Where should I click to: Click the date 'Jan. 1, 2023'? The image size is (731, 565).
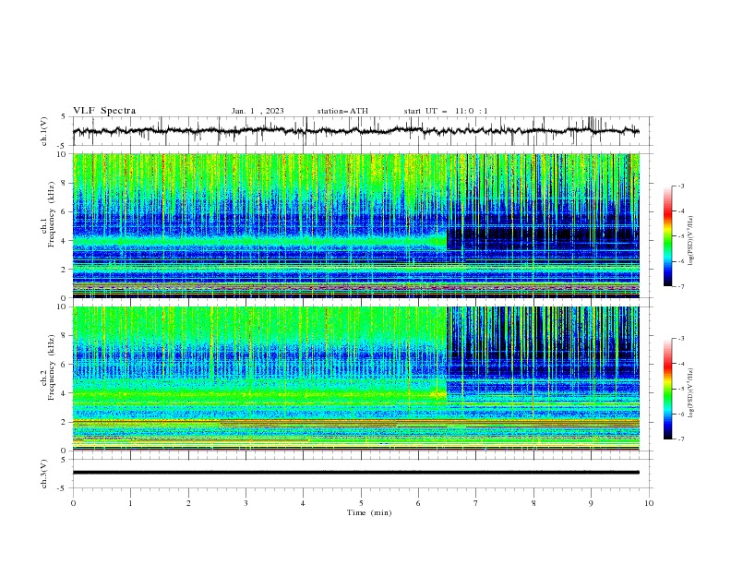click(x=258, y=111)
